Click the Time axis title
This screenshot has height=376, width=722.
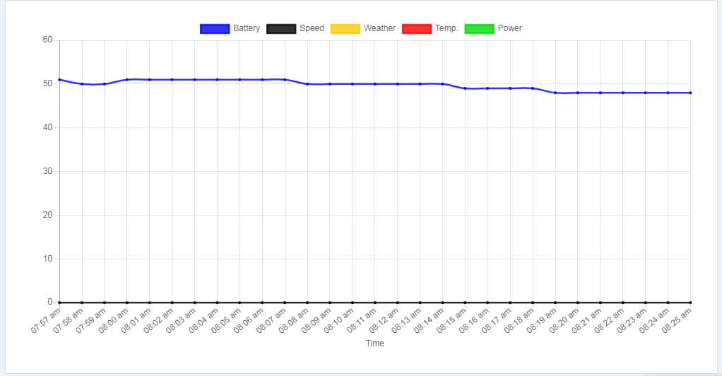click(x=375, y=343)
